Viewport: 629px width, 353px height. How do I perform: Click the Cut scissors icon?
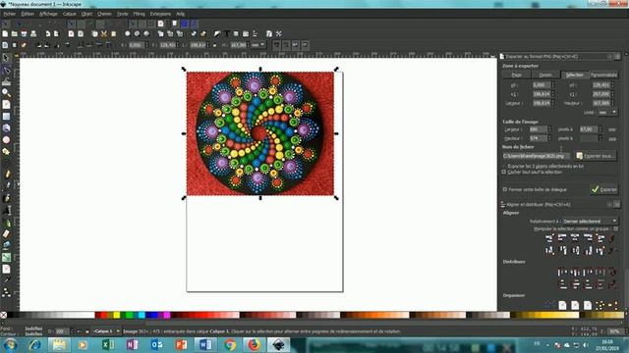click(x=104, y=34)
